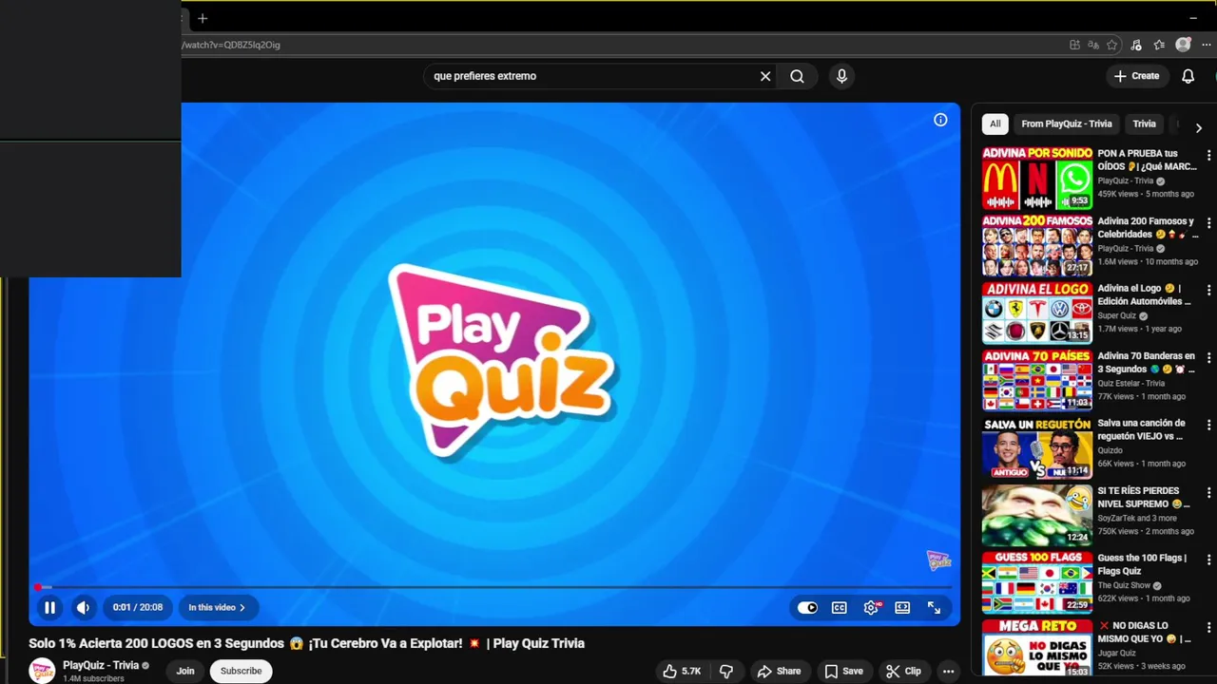Viewport: 1217px width, 684px height.
Task: Click the video info card icon
Action: point(940,120)
